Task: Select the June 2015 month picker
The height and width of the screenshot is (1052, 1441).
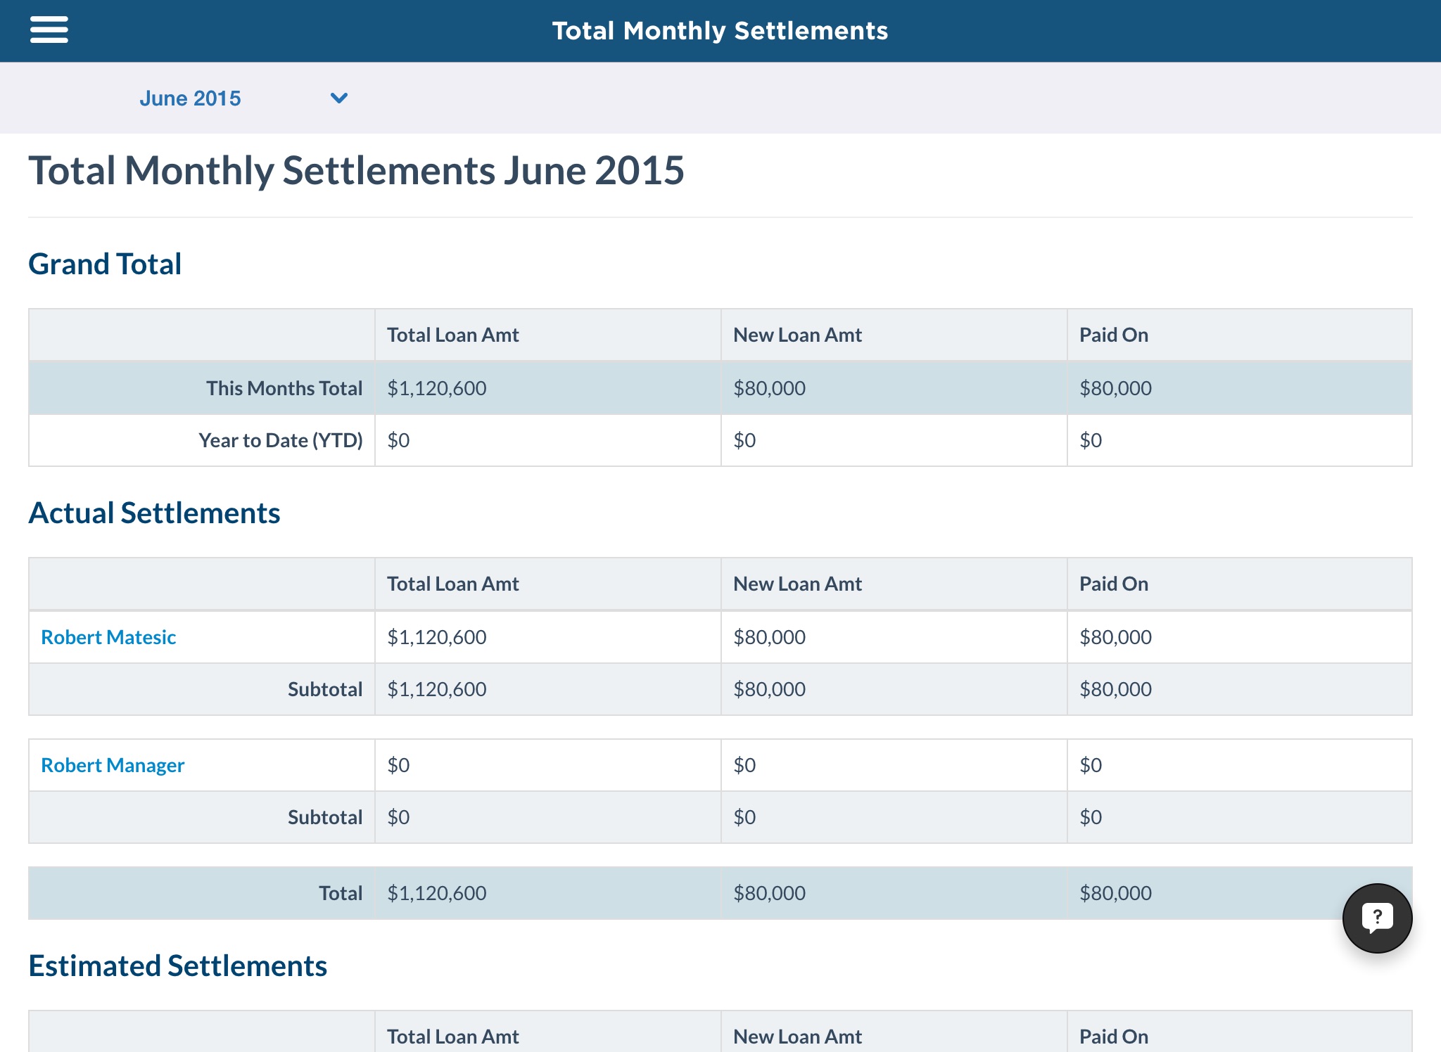Action: pos(190,98)
